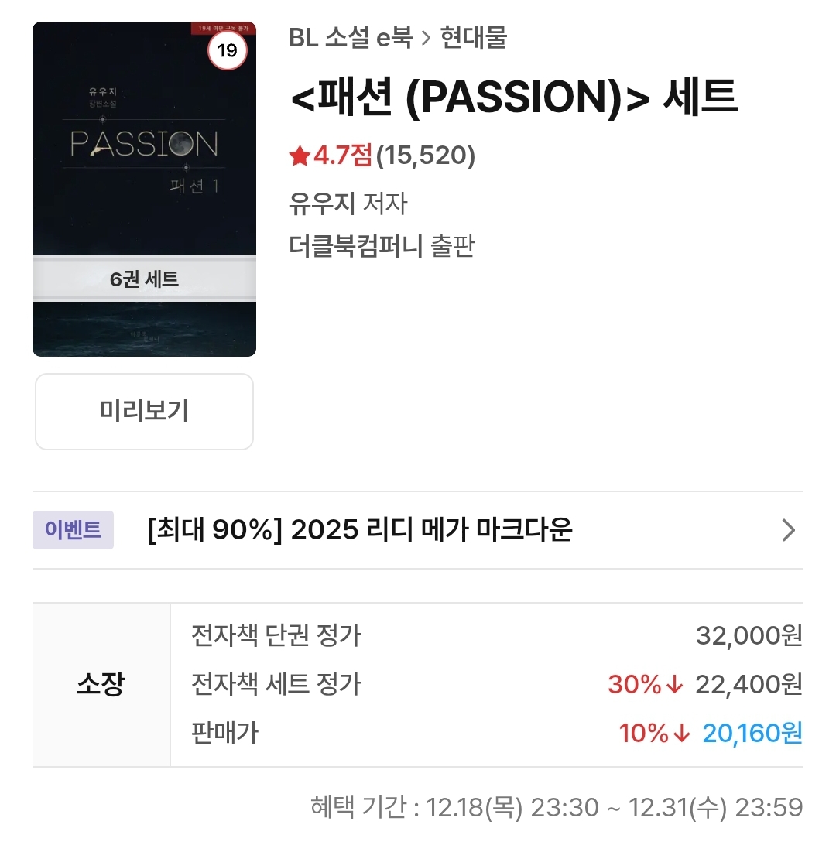Click the <패션 (PASSION)> 세트 title
This screenshot has width=836, height=845.
pyautogui.click(x=513, y=97)
